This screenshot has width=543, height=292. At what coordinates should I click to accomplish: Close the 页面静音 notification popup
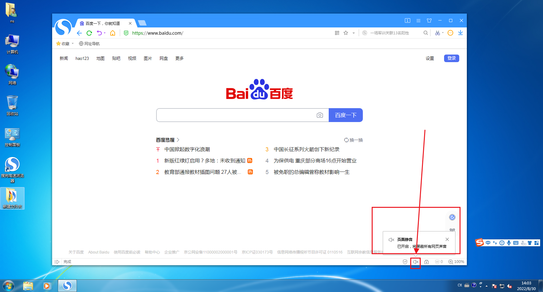click(x=447, y=239)
